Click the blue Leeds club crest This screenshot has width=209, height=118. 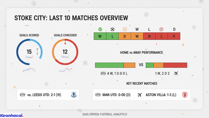tap(74, 95)
